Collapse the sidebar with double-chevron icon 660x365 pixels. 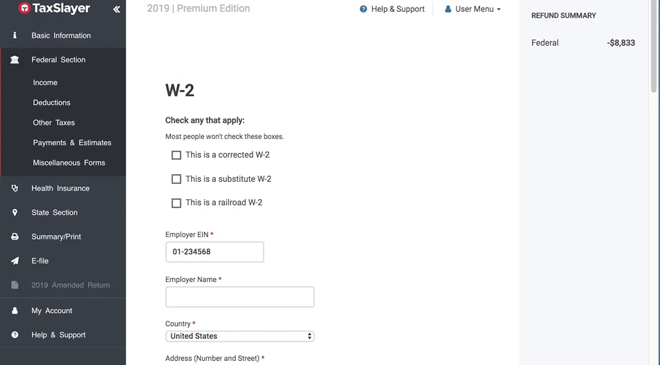[x=116, y=10]
